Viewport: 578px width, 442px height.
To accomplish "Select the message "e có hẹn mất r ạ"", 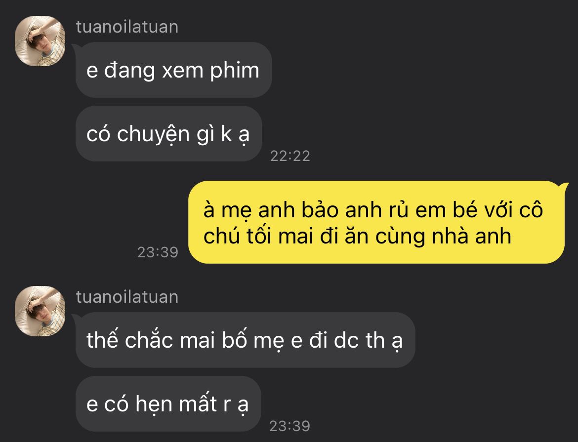I will coord(168,403).
